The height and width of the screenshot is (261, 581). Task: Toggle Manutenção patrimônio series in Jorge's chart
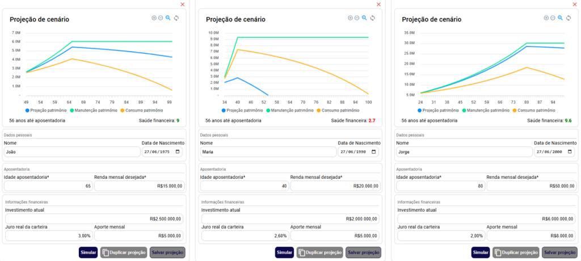[486, 110]
